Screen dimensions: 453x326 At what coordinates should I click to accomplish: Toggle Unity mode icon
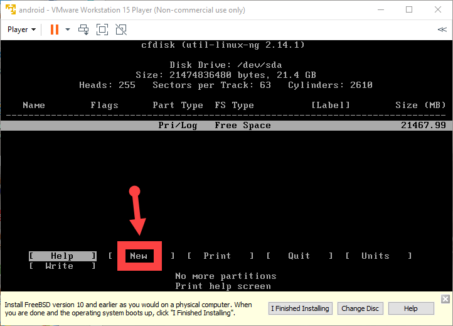click(x=121, y=30)
